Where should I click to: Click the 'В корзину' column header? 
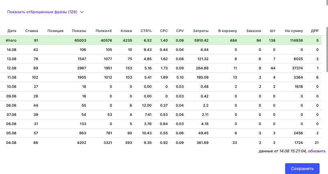(228, 31)
